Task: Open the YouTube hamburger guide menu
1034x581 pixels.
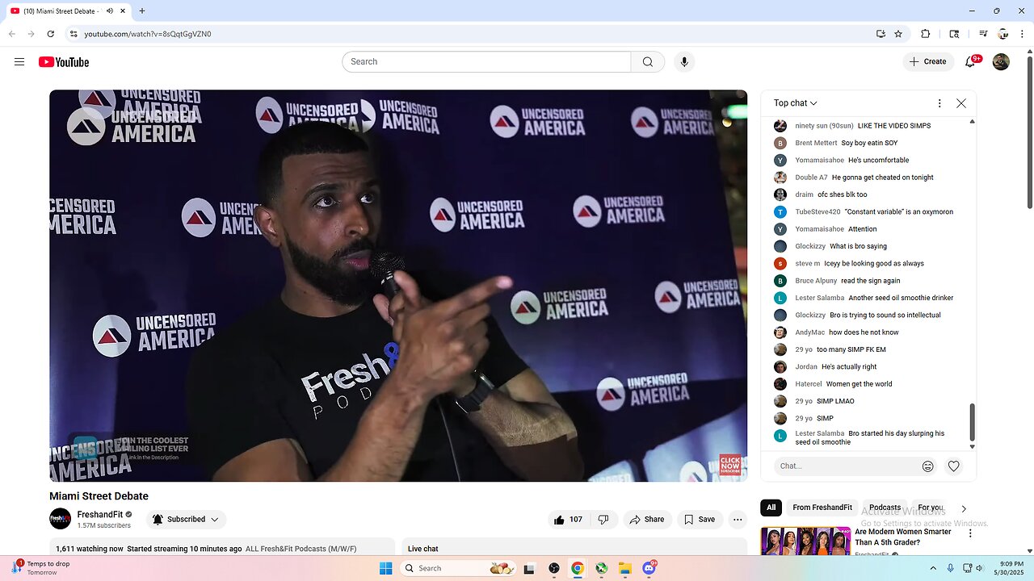Action: pos(19,62)
